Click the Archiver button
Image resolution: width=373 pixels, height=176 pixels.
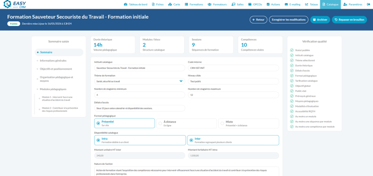(320, 20)
